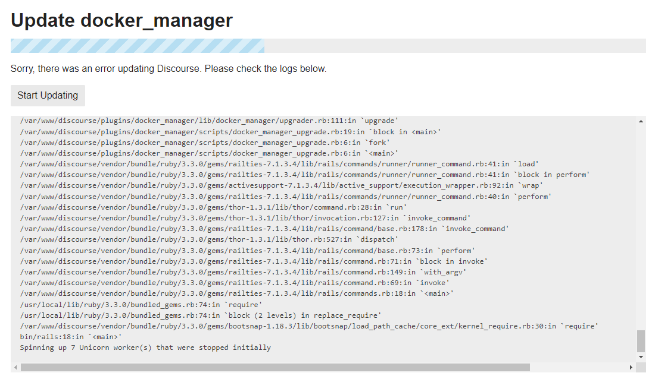Click the Start Updating button
The width and height of the screenshot is (655, 376).
coord(48,96)
